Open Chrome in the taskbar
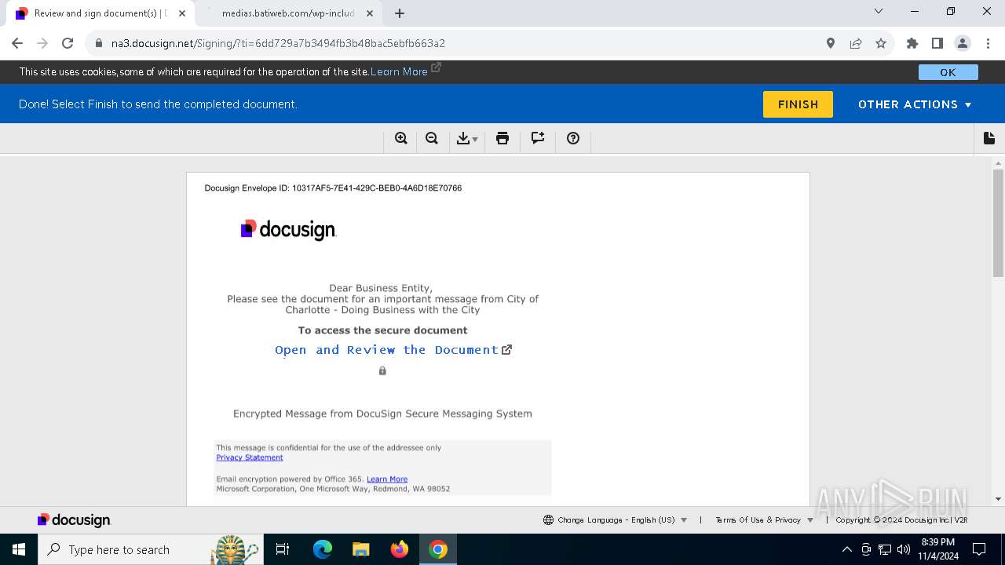Image resolution: width=1005 pixels, height=565 pixels. [x=438, y=549]
